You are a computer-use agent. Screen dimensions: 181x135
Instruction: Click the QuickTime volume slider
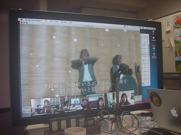28,111
